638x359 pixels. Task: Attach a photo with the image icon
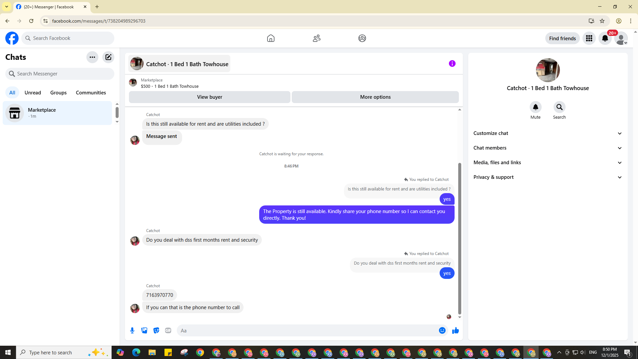tap(144, 330)
